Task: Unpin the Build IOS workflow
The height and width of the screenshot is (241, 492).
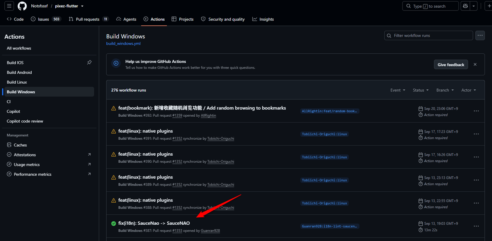Action: point(89,62)
